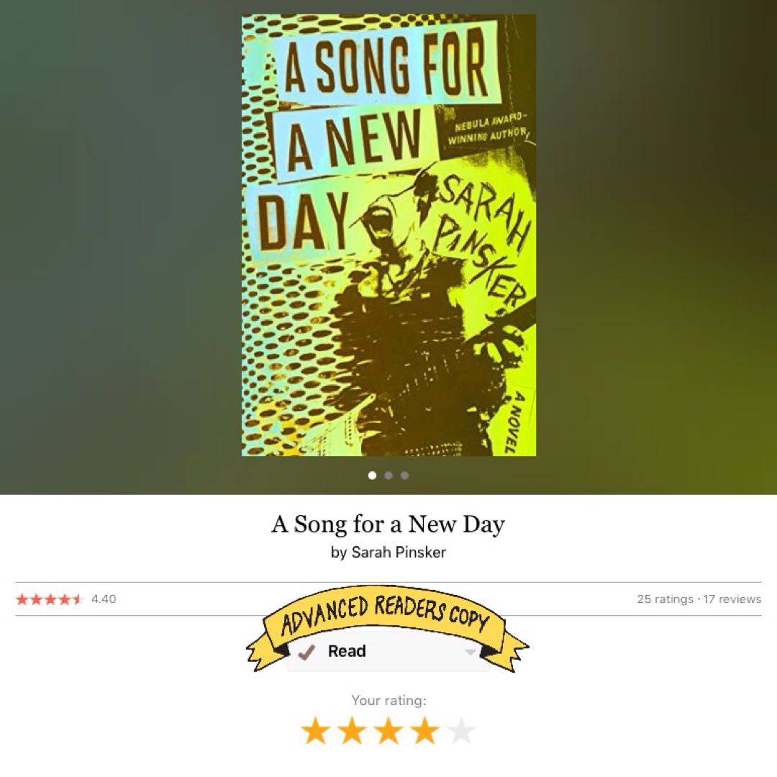Click the average rating stars next to 4.40
Screen dimensions: 777x777
tap(49, 599)
